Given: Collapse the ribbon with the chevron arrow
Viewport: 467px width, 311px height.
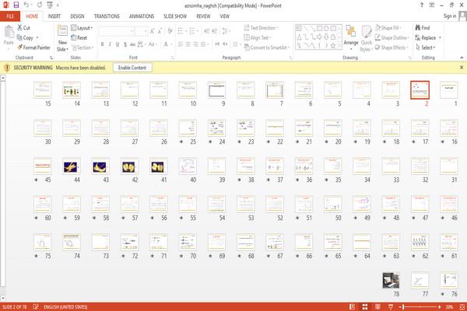Looking at the screenshot, I should point(462,58).
